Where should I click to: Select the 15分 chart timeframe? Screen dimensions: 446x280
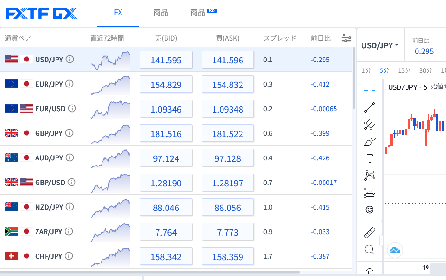pos(404,70)
